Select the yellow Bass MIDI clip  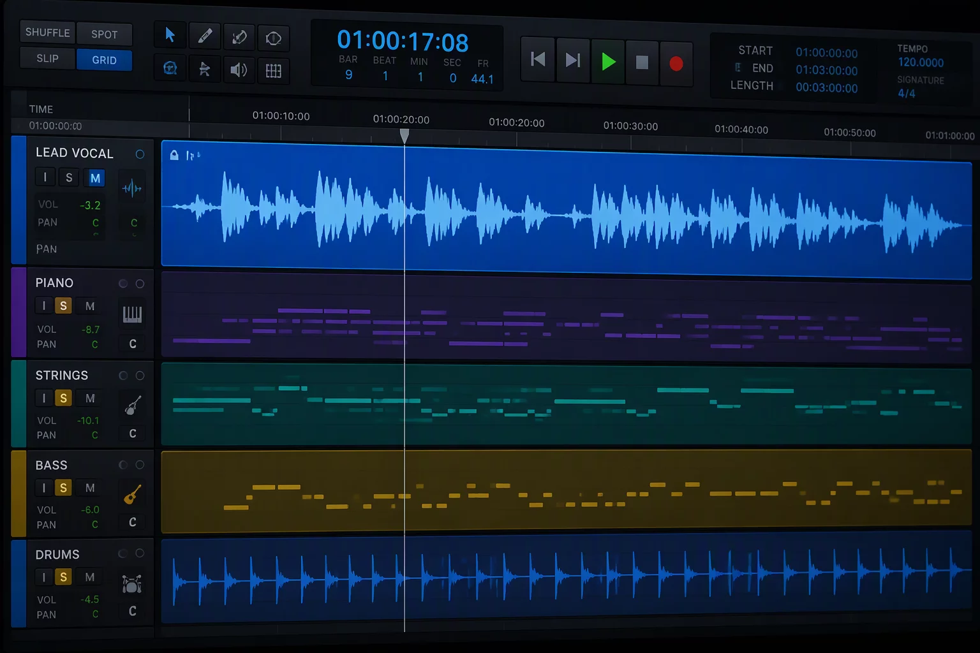[x=567, y=492]
